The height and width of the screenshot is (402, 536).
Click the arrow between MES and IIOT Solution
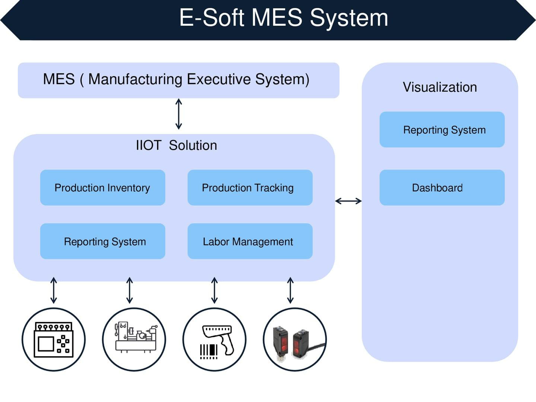179,114
